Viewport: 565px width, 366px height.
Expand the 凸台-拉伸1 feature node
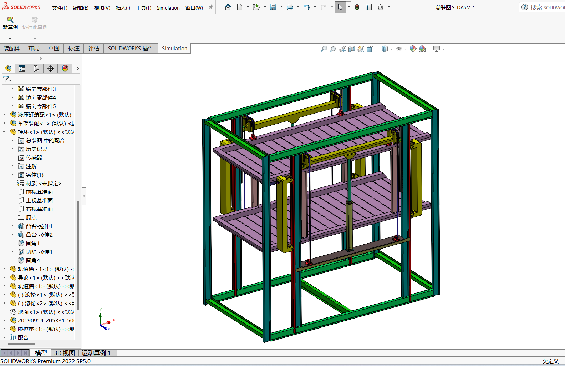pos(12,226)
